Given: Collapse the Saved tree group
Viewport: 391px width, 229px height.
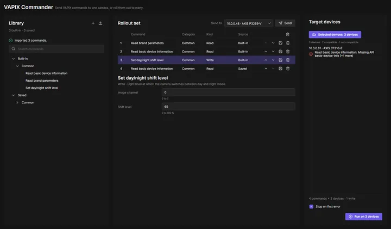Looking at the screenshot, I should [14, 95].
